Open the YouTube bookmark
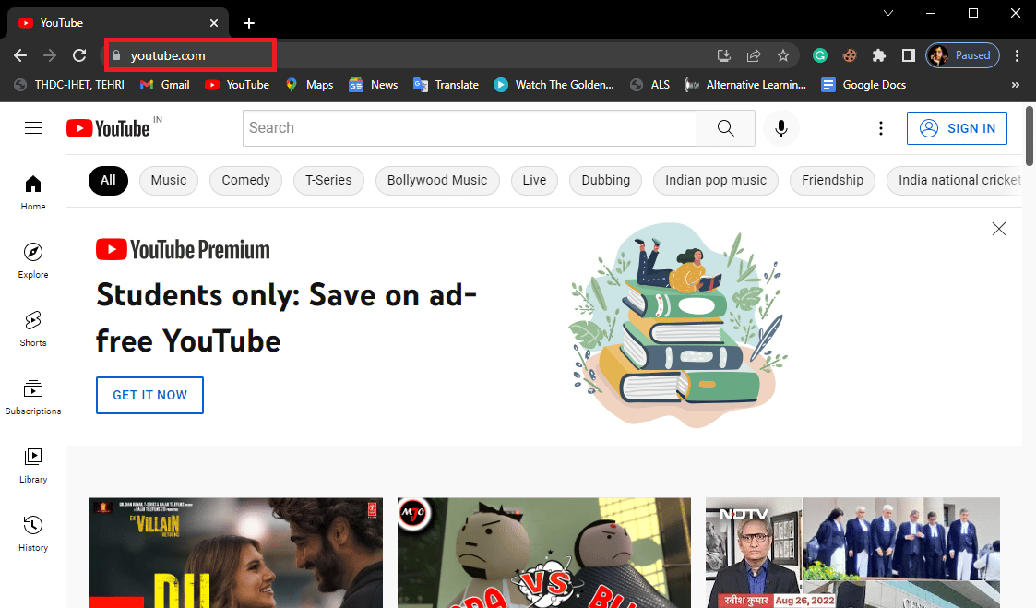 point(237,85)
